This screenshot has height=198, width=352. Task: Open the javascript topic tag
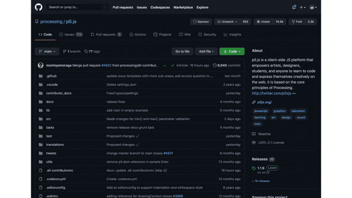point(261,111)
